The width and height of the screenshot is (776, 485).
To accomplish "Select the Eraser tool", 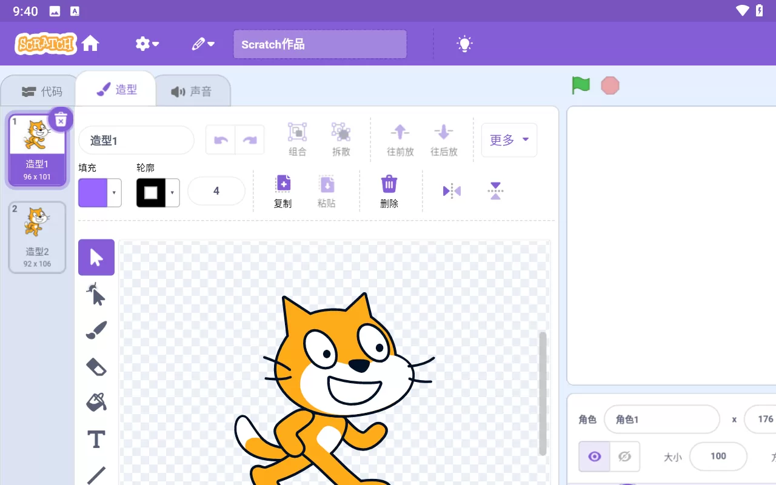I will pos(96,367).
